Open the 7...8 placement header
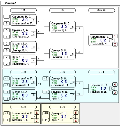The width and height of the screenshot is (121, 126). tap(23, 107)
